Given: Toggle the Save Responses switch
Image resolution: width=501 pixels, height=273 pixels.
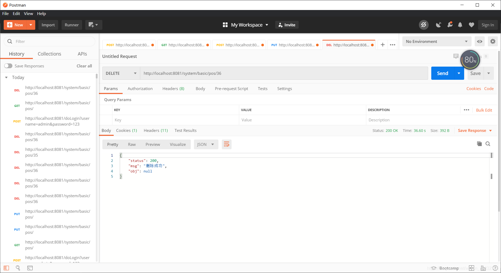Looking at the screenshot, I should 8,66.
